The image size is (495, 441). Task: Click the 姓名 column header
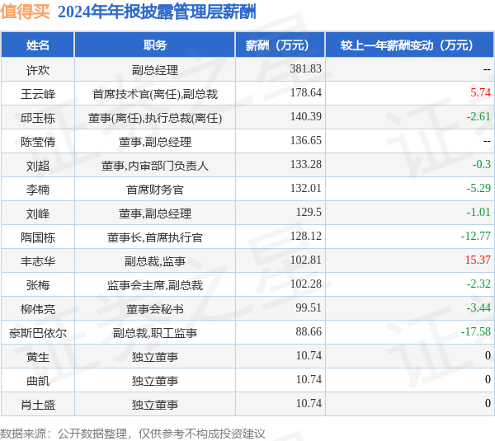(38, 45)
